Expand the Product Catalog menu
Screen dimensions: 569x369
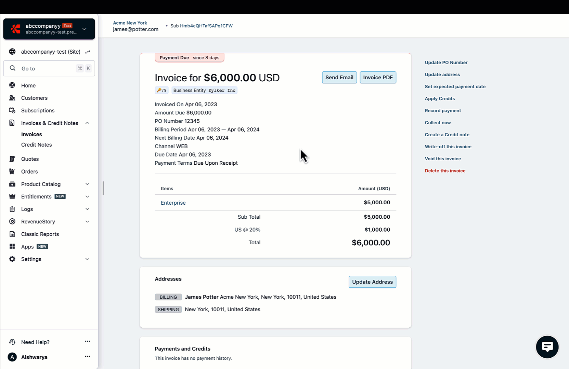[87, 184]
